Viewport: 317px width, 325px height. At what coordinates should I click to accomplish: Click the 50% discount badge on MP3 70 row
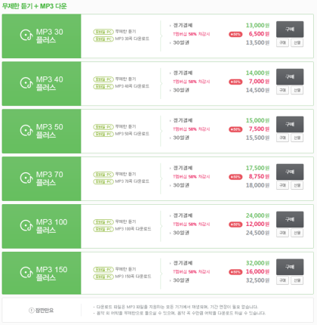(235, 177)
